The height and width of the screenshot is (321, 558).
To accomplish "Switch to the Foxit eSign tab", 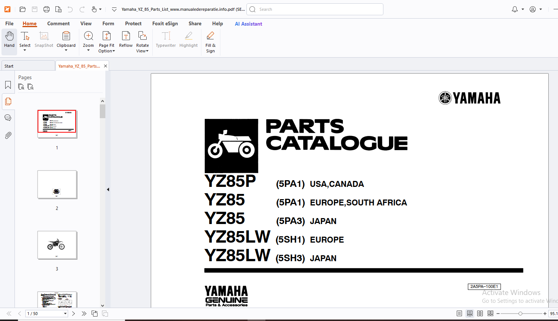I will click(165, 23).
